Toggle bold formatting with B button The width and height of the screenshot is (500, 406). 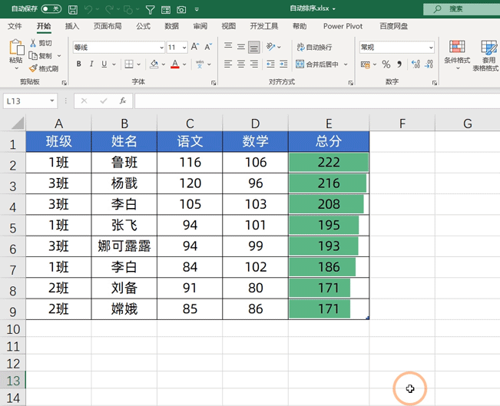point(78,64)
